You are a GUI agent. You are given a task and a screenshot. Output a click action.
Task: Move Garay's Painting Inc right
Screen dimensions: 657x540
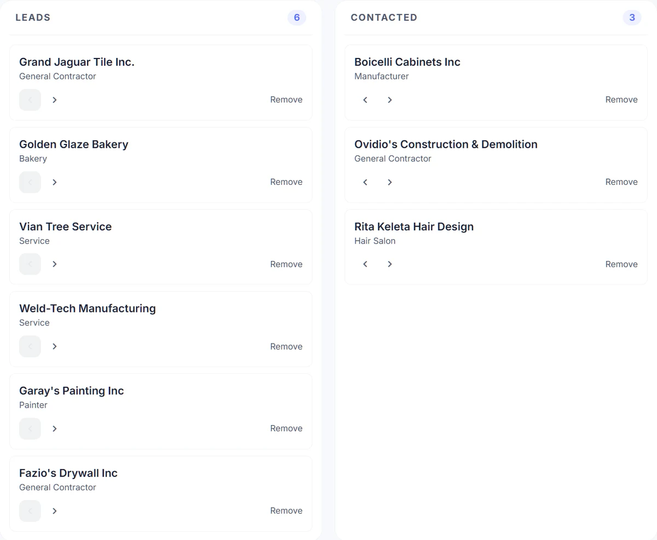55,429
